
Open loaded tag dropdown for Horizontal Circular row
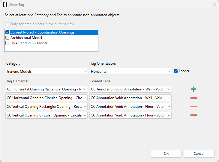pyautogui.click(x=130, y=98)
